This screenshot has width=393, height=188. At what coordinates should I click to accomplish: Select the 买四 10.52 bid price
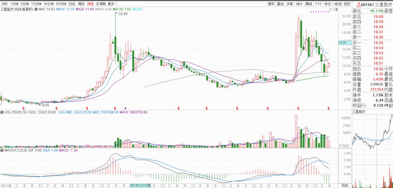pos(372,59)
